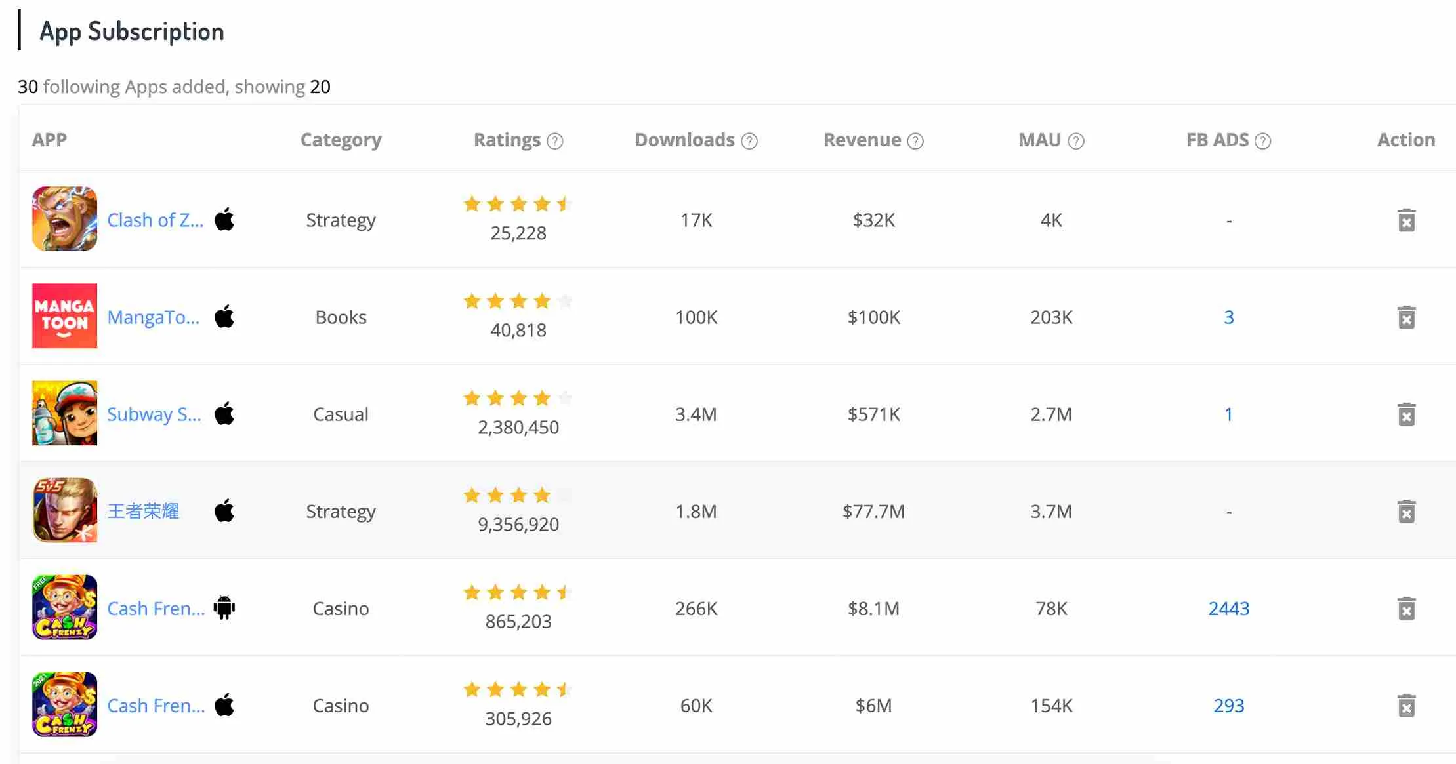1456x764 pixels.
Task: Click the Apple icon beside 王者荣耀
Action: tap(224, 510)
